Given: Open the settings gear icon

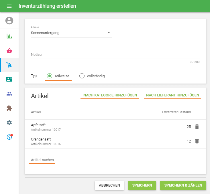Looking at the screenshot, I should click(x=9, y=122).
